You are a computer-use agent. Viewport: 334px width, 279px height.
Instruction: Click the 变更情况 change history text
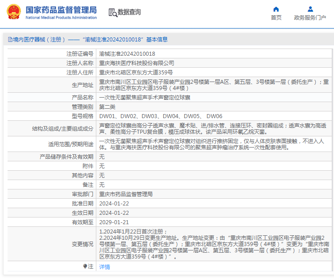(x=214, y=244)
